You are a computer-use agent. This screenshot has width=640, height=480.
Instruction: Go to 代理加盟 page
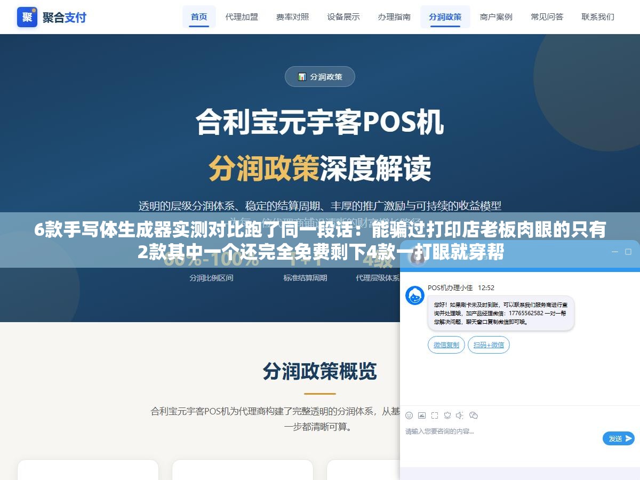coord(242,17)
